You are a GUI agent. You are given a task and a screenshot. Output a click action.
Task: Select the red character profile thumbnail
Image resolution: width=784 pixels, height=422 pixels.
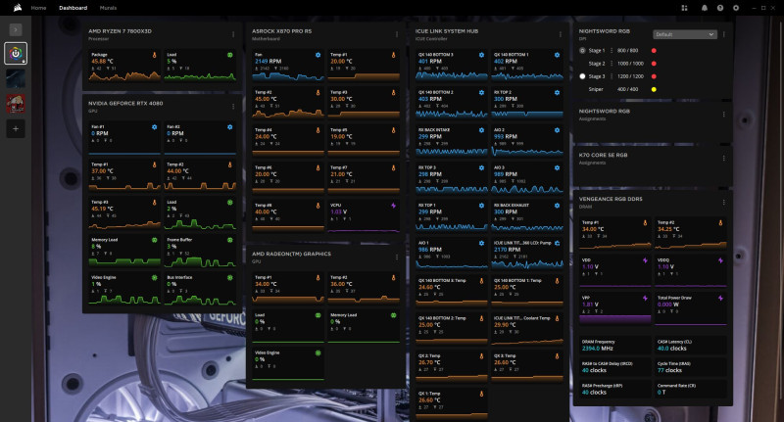pyautogui.click(x=16, y=104)
